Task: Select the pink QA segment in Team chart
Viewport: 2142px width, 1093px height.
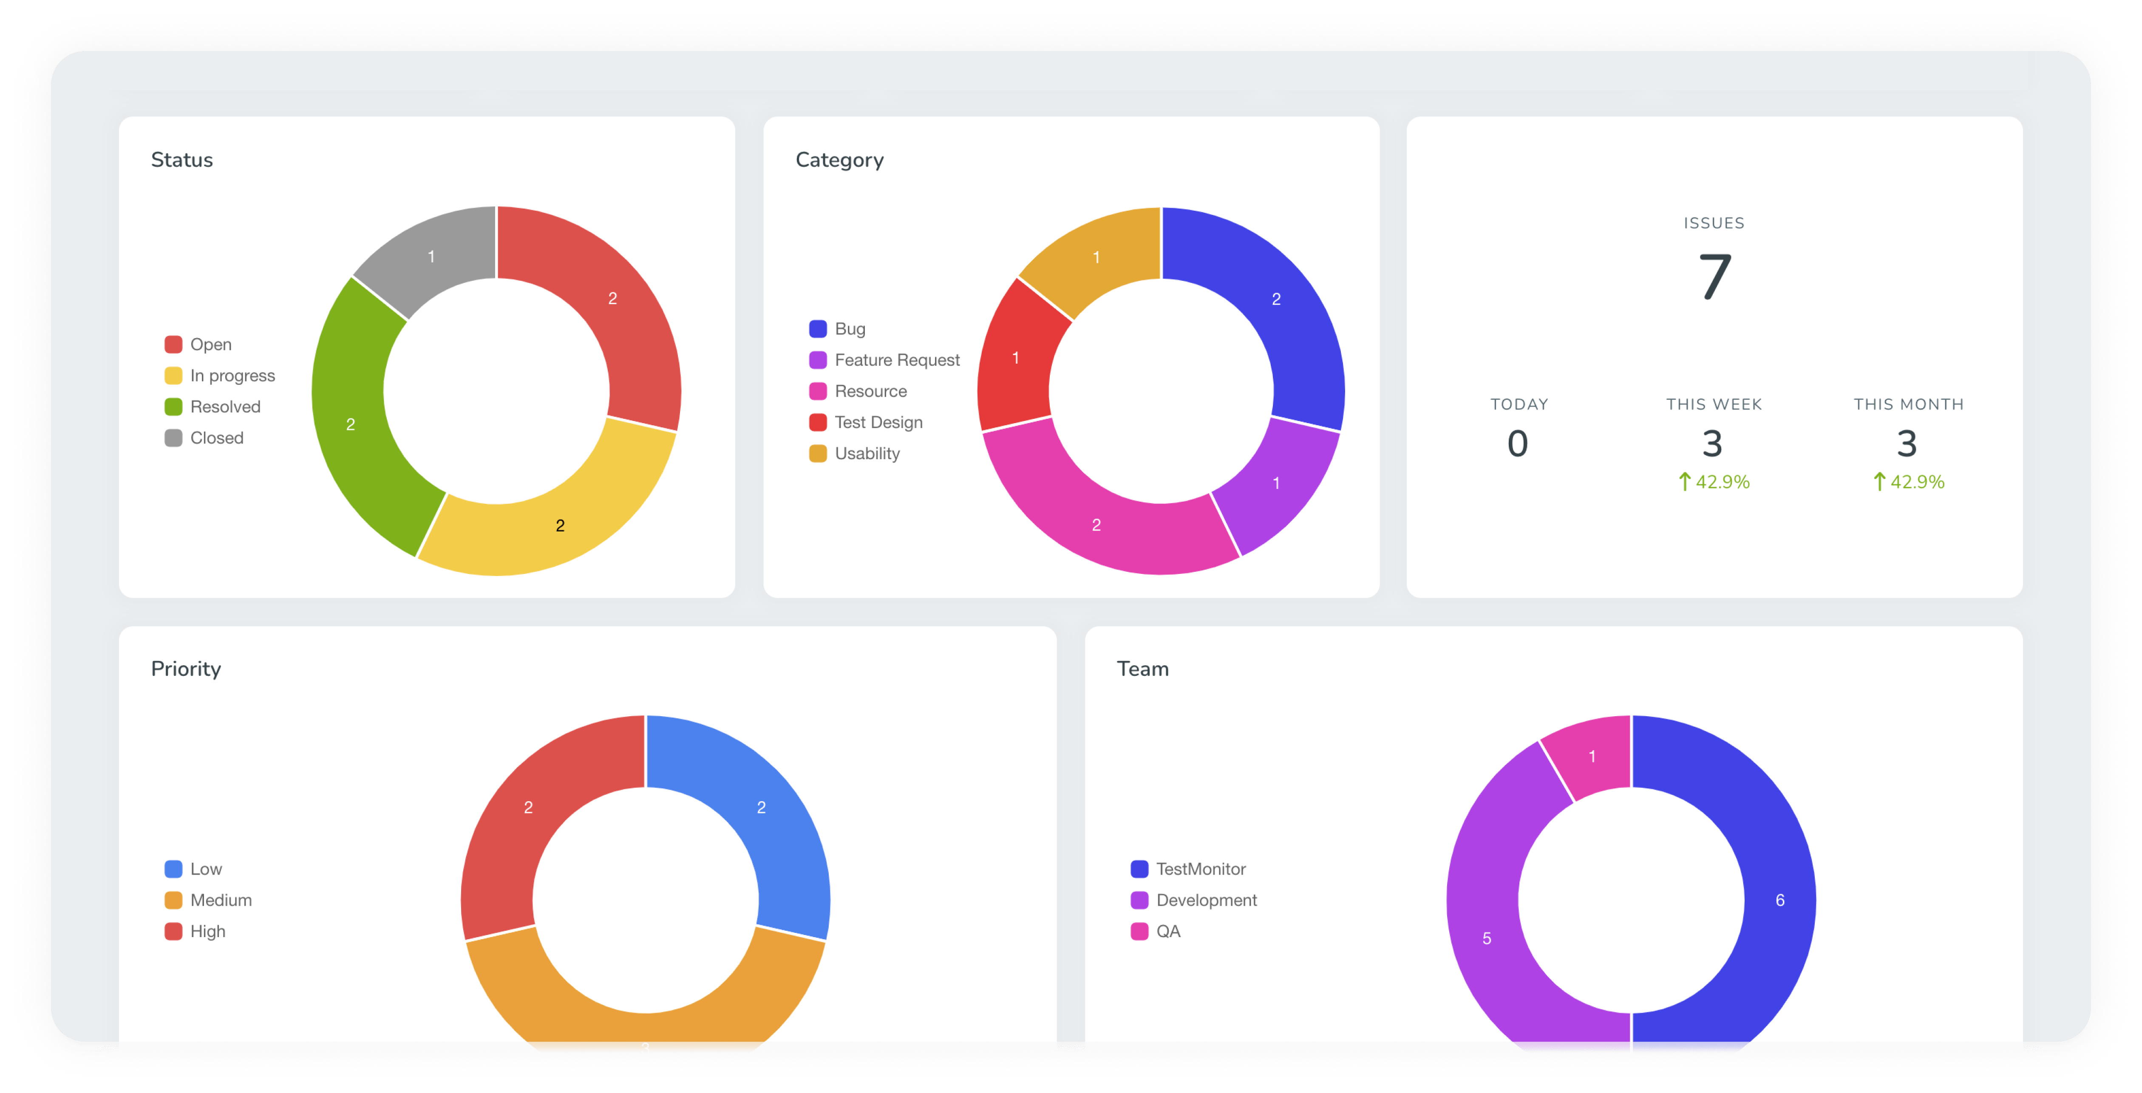Action: pos(1593,757)
